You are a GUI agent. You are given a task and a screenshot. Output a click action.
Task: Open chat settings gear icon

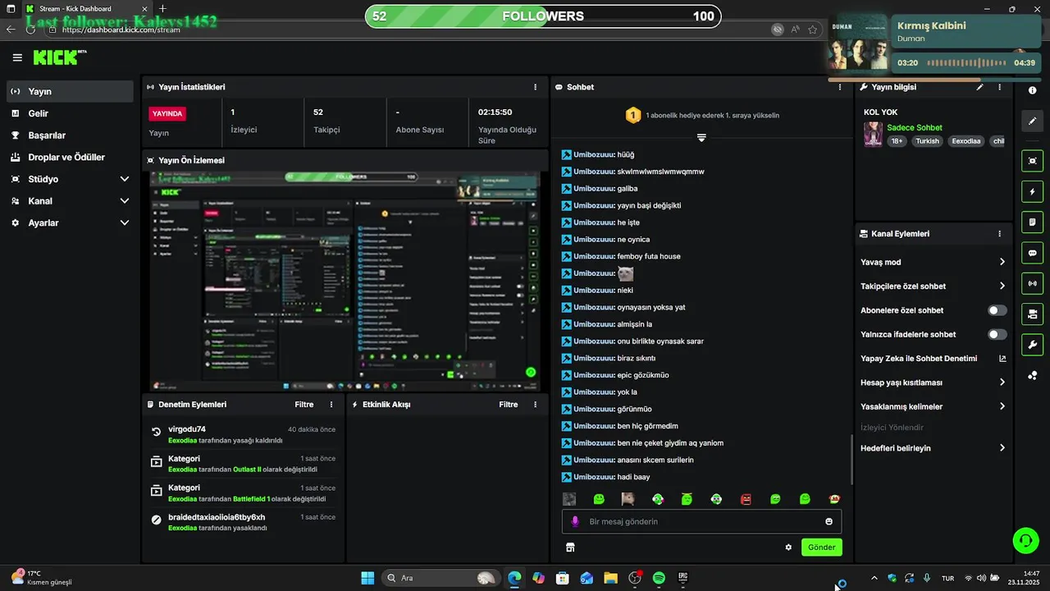tap(788, 547)
